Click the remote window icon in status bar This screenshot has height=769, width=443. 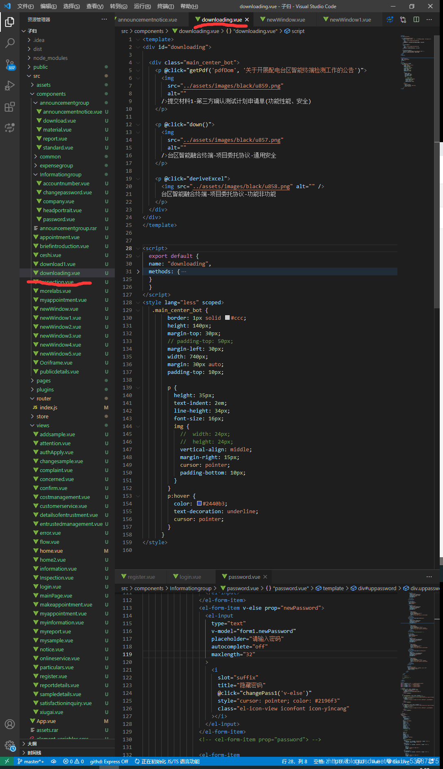[x=7, y=761]
